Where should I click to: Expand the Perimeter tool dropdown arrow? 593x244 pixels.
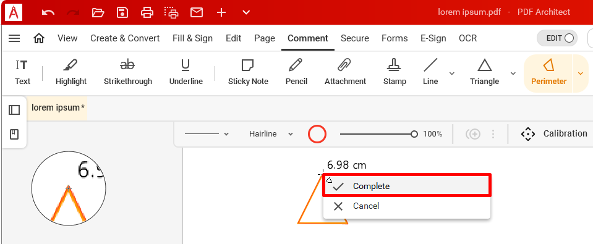pos(581,74)
